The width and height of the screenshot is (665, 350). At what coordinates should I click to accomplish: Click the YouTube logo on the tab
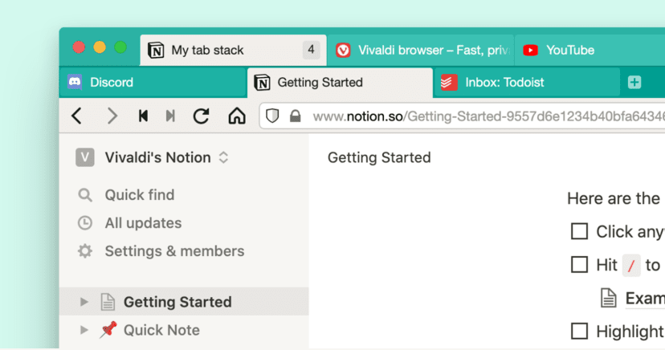click(x=531, y=50)
